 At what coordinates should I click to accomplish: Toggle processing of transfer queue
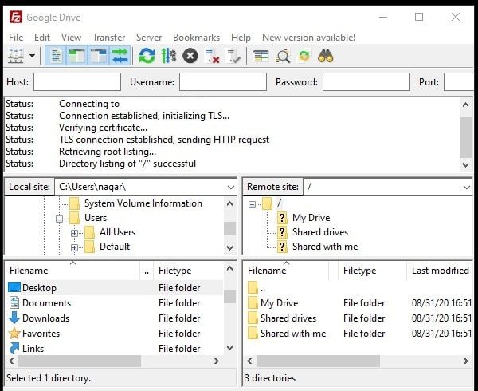pyautogui.click(x=169, y=56)
